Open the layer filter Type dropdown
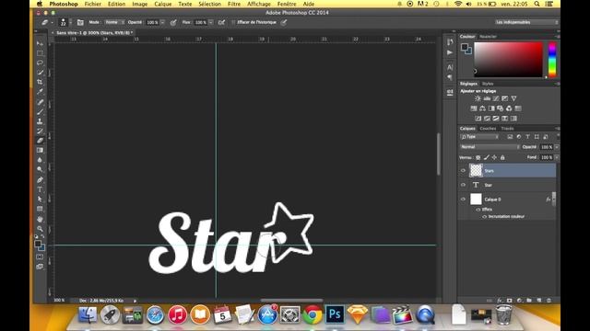590x331 pixels. [479, 137]
